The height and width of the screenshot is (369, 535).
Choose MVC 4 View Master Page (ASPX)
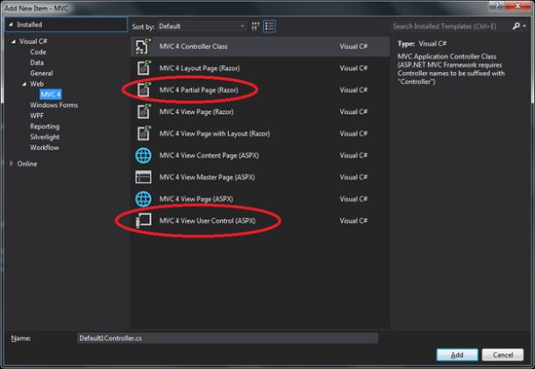click(x=260, y=177)
